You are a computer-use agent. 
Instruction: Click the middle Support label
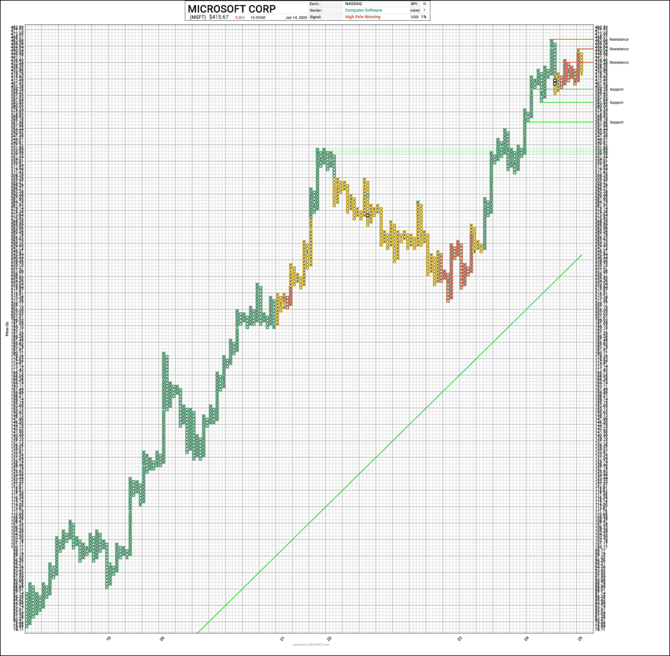point(616,102)
